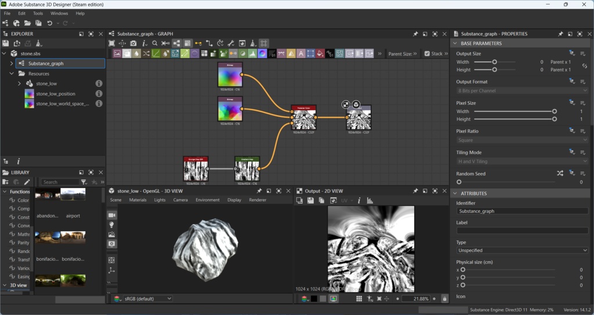Click the 2D view save image icon
The width and height of the screenshot is (594, 315).
click(x=311, y=200)
